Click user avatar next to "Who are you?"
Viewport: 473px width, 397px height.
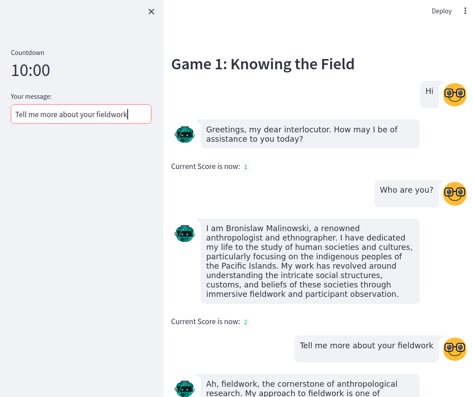(455, 194)
